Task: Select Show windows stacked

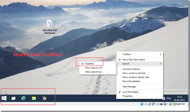Action: pos(140,73)
